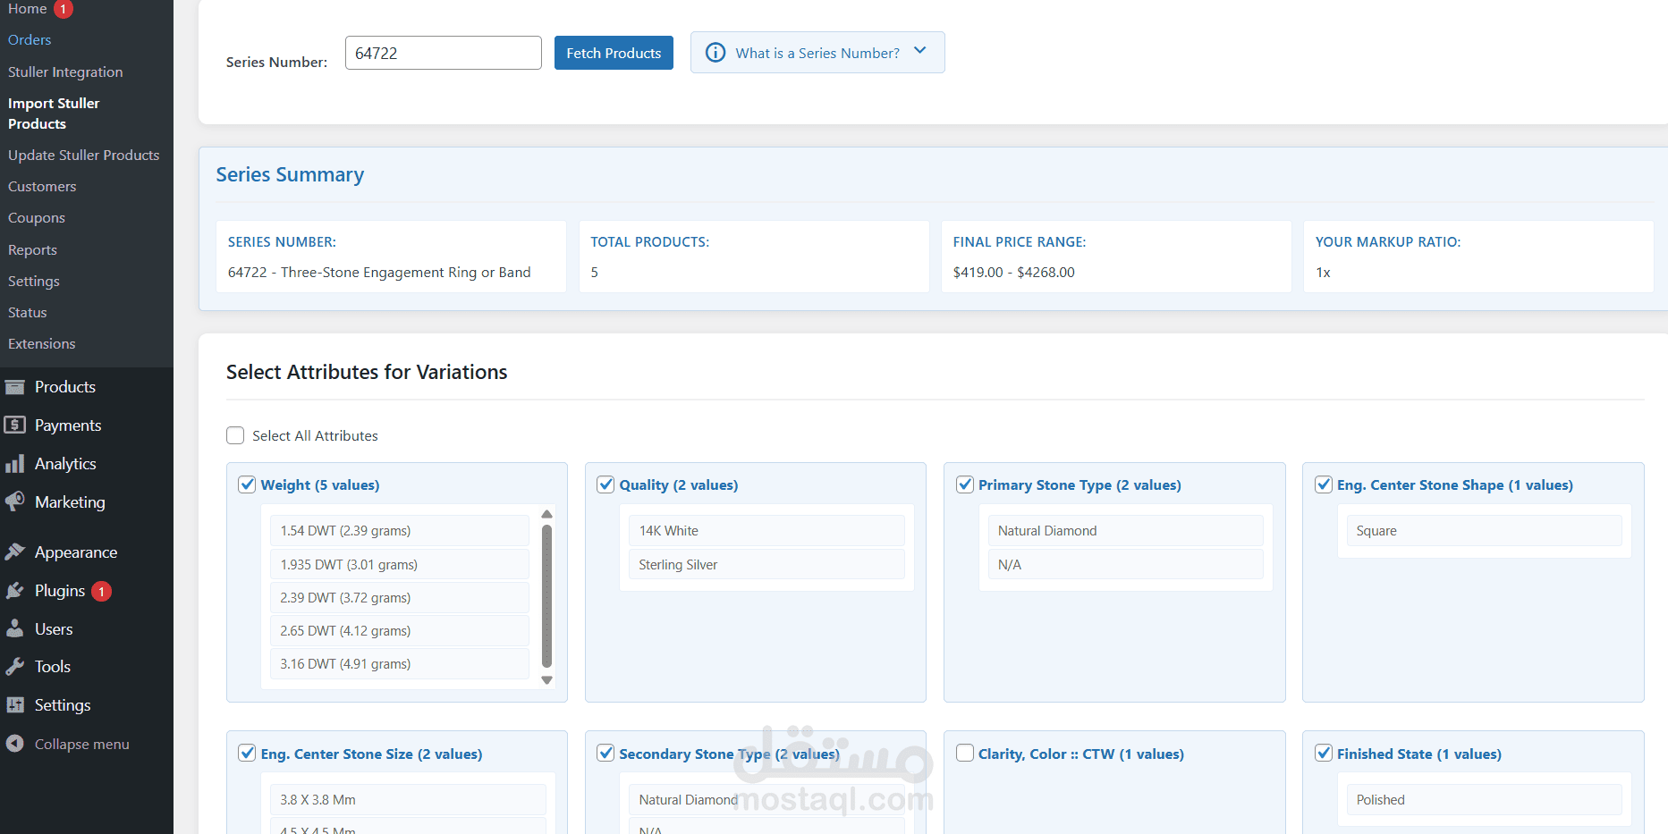Click the Sterling Silver quality value
Screen dimensions: 1668x834
(766, 565)
